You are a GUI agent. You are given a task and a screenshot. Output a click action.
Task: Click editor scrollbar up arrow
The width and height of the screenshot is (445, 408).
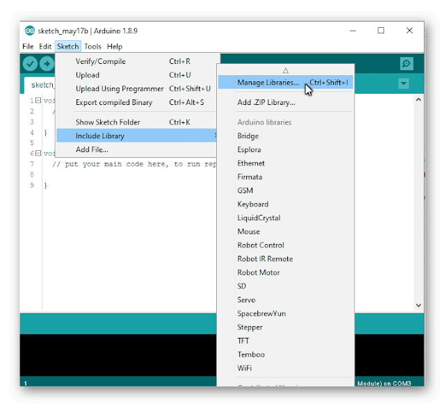(419, 99)
